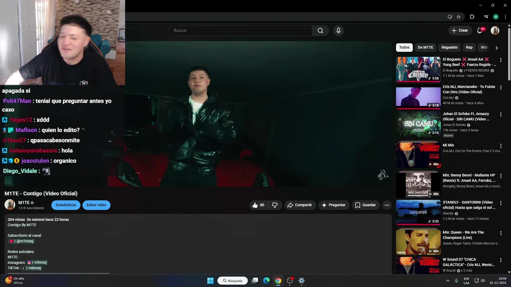Bookmark page with star icon

tap(459, 17)
